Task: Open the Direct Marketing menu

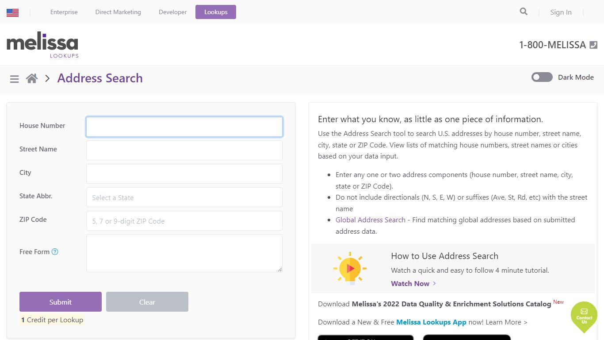Action: coord(118,12)
